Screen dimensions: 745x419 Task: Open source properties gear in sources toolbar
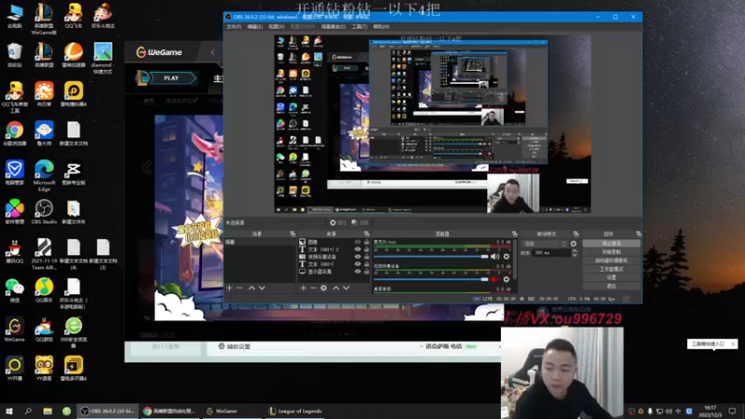pyautogui.click(x=323, y=288)
